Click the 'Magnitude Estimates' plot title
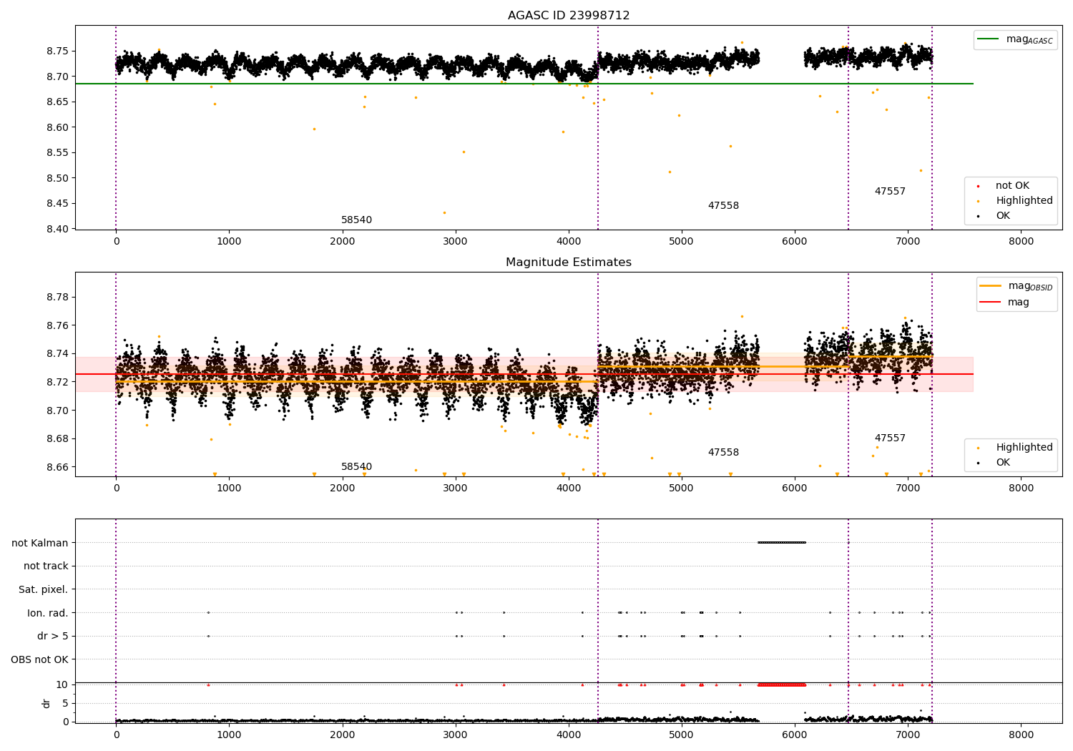This screenshot has height=751, width=1073. tap(569, 262)
